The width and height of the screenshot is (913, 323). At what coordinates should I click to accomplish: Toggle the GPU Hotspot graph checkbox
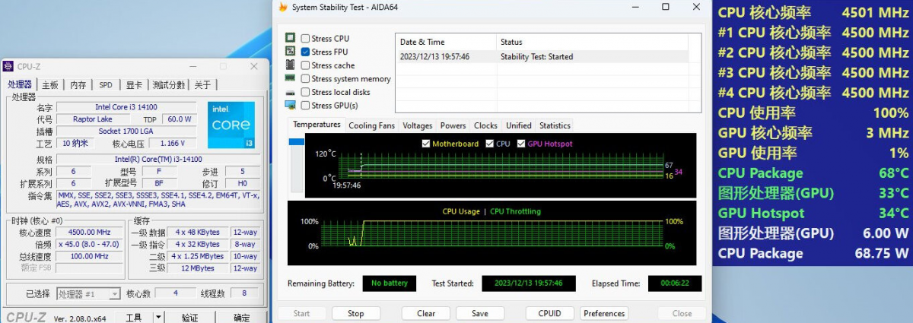pyautogui.click(x=521, y=144)
